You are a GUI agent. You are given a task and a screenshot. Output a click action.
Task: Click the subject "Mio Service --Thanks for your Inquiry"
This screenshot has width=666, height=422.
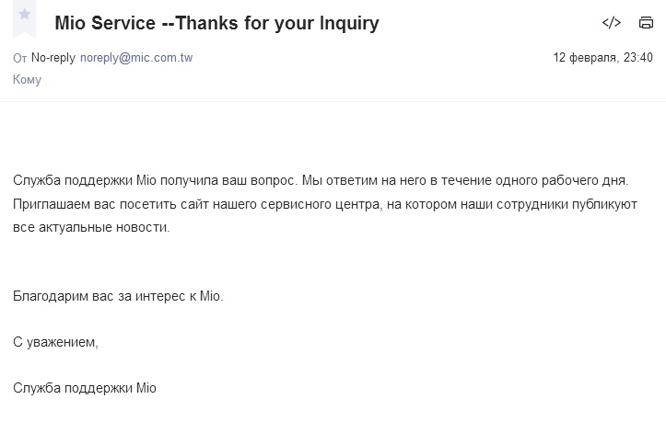pyautogui.click(x=217, y=23)
